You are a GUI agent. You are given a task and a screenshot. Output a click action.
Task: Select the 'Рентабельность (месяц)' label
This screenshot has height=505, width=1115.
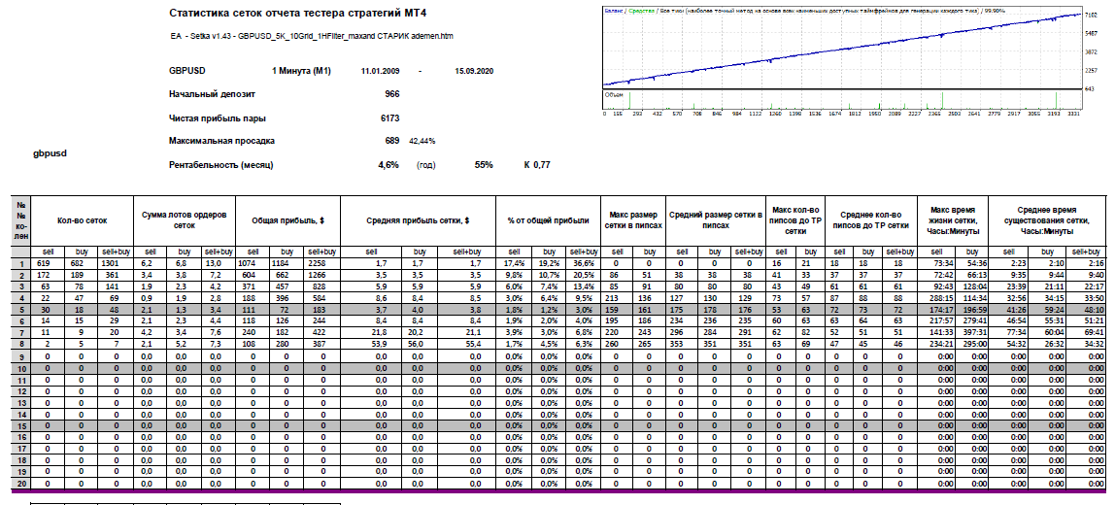(x=221, y=165)
